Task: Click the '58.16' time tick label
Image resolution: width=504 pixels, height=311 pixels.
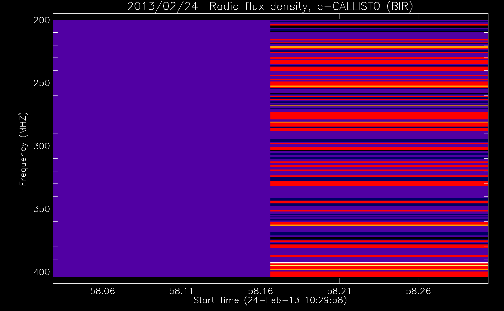Action: coord(260,291)
